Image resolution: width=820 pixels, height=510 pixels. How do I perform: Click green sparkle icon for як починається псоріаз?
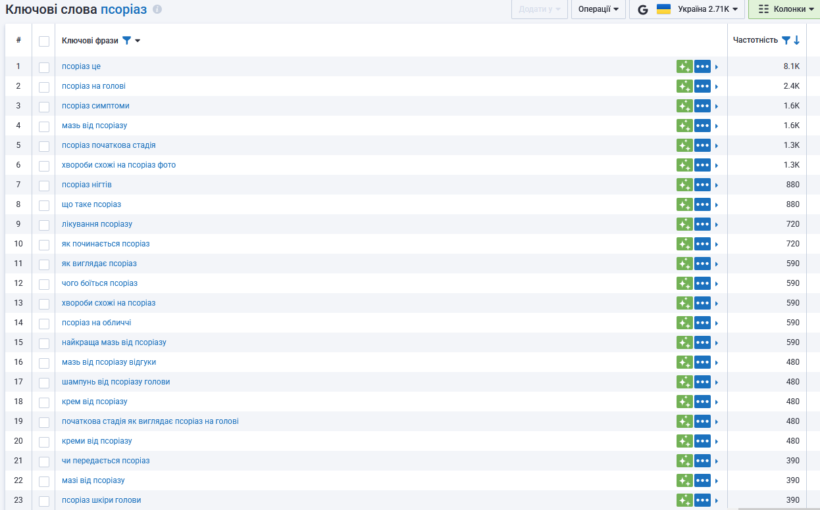click(x=684, y=244)
